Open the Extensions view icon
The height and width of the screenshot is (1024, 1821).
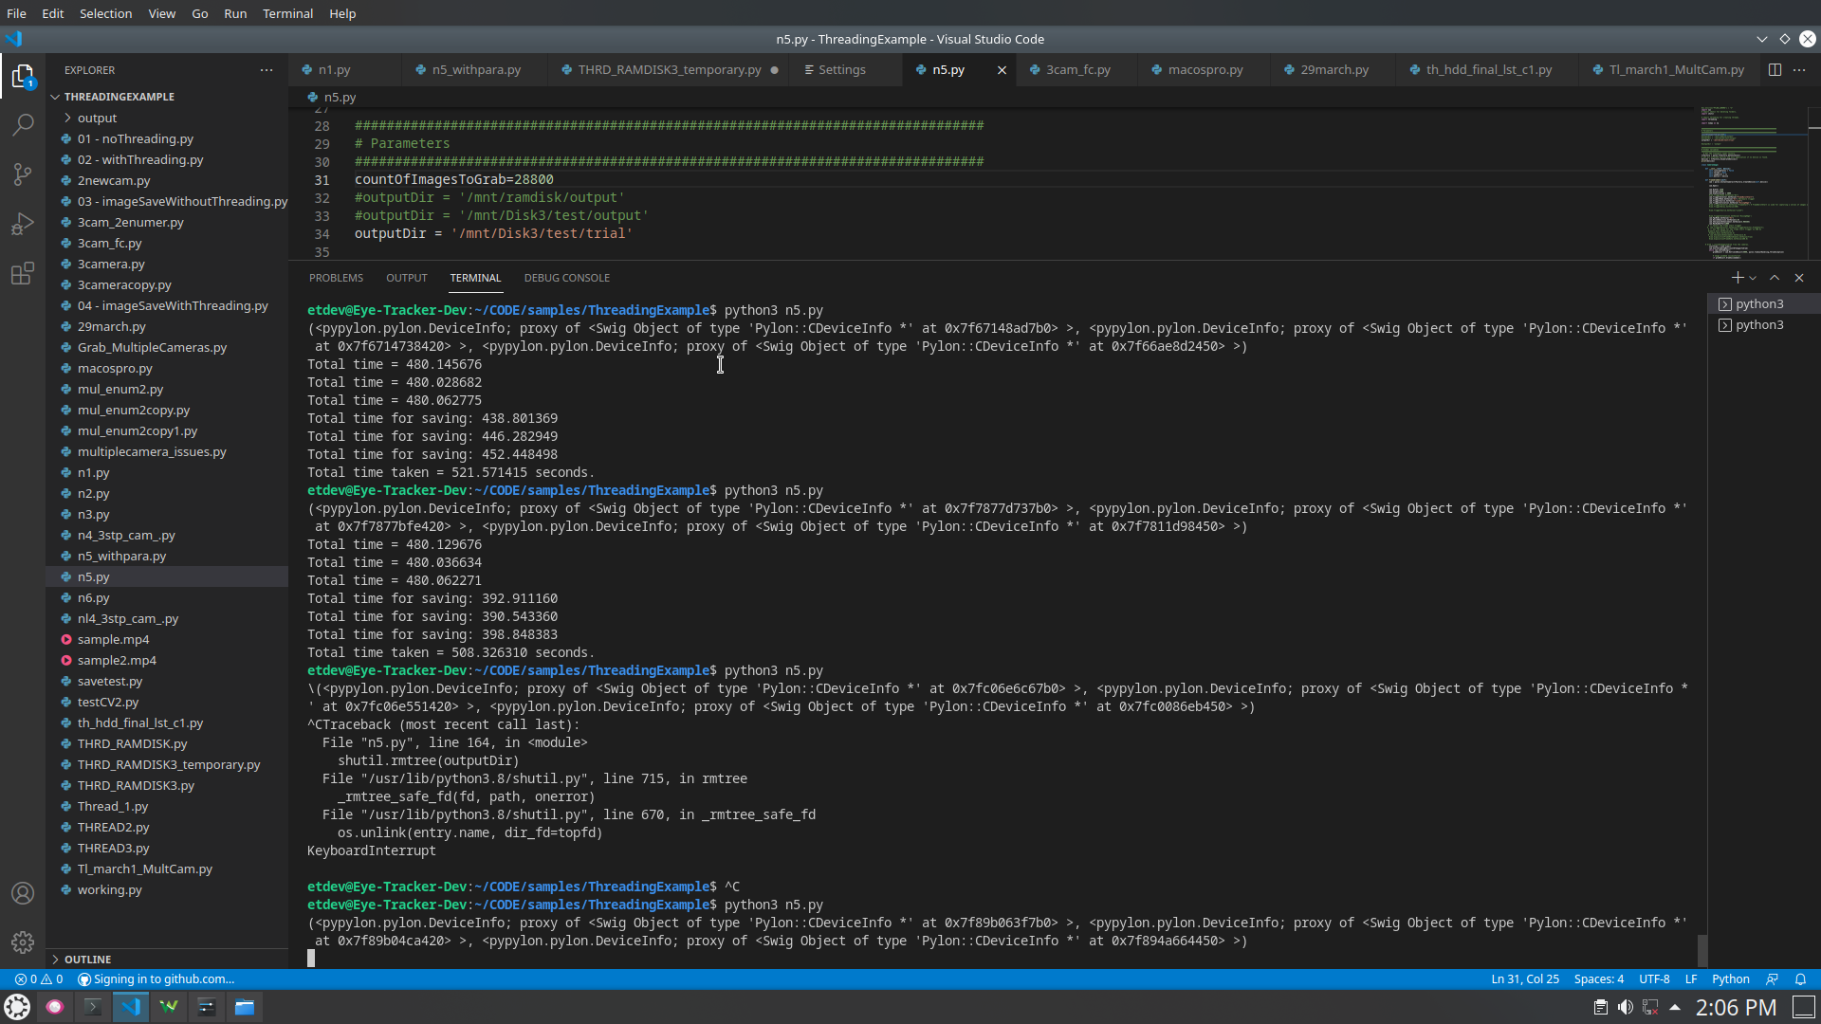coord(23,274)
